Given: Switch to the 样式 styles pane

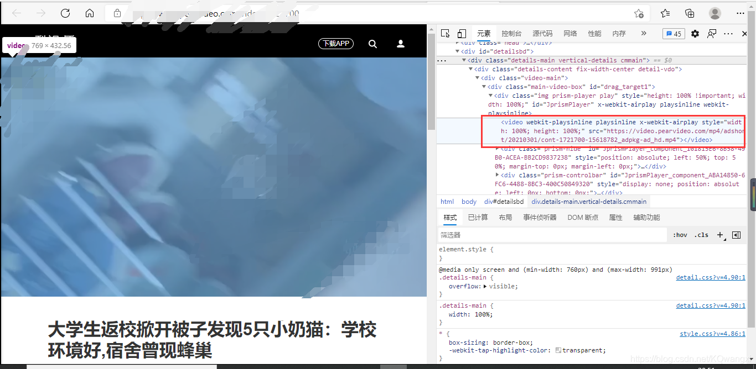Looking at the screenshot, I should pyautogui.click(x=450, y=217).
